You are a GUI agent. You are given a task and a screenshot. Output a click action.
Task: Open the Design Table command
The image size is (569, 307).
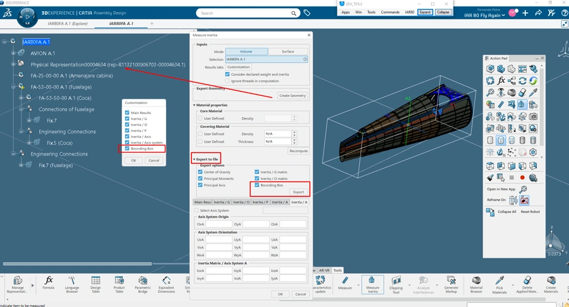95,285
